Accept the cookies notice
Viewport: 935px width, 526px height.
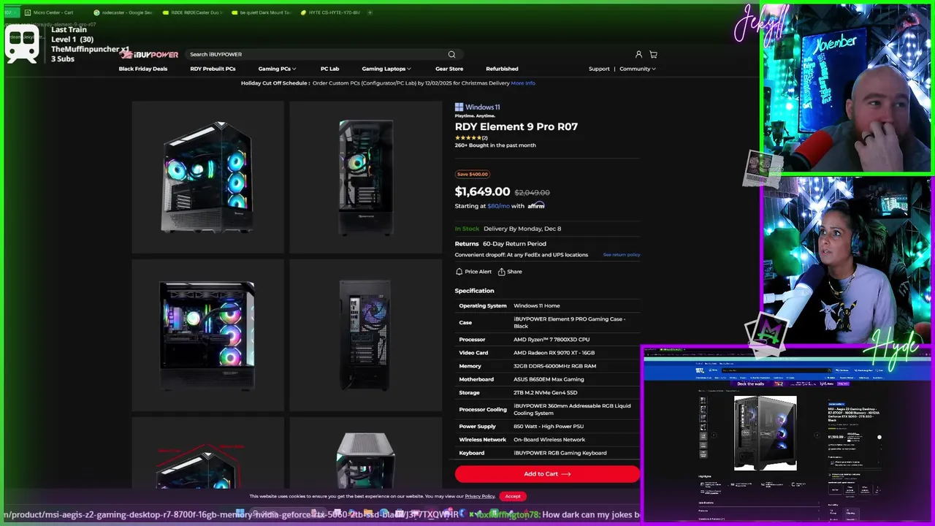tap(513, 496)
